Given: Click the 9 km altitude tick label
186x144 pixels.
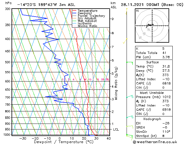Looking at the screenshot, I should click(113, 19).
